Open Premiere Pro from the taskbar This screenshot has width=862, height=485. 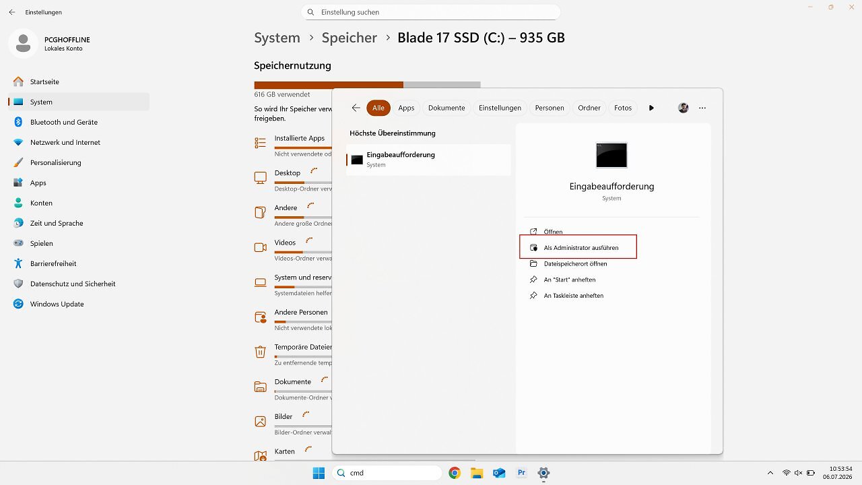pos(521,473)
